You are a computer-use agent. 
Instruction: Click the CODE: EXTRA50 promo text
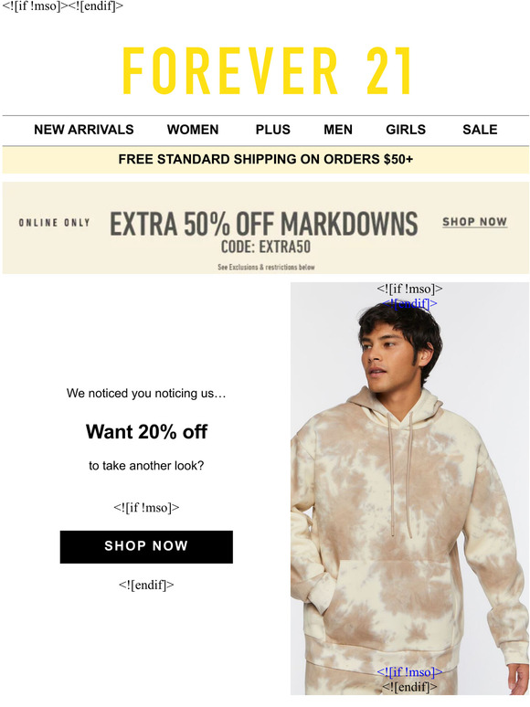266,247
